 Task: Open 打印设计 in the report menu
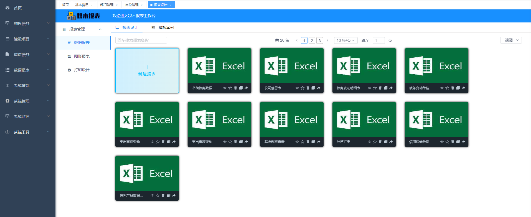pos(83,70)
